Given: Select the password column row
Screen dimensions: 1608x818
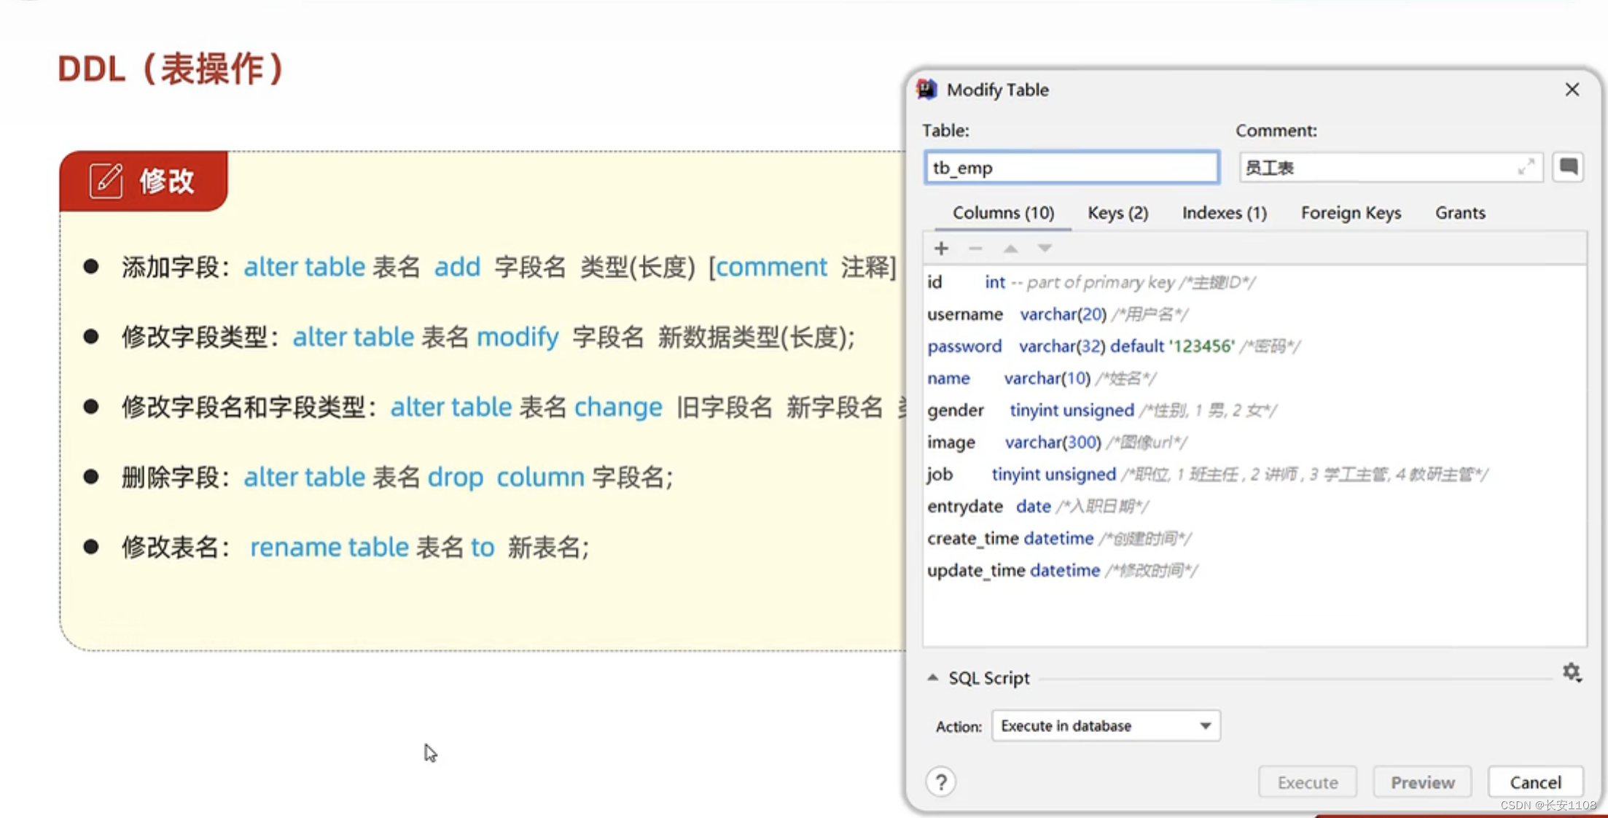Looking at the screenshot, I should 1254,346.
